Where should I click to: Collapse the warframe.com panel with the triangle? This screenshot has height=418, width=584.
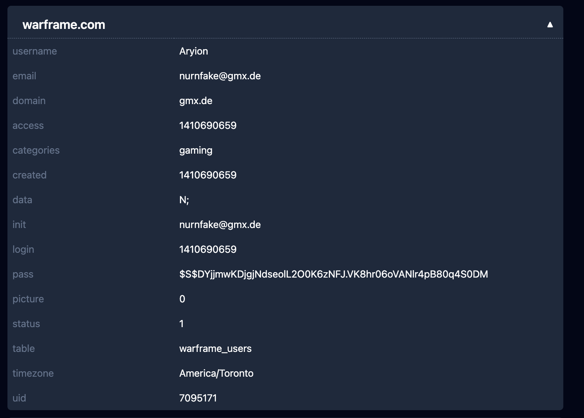(550, 25)
